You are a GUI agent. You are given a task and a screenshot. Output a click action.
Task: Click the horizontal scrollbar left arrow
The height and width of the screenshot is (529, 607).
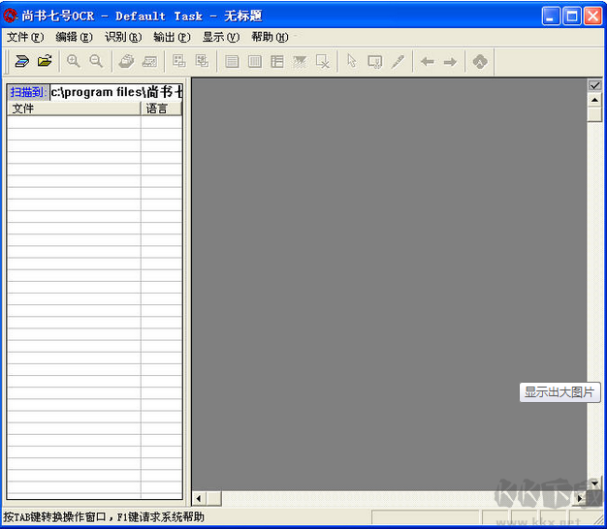pyautogui.click(x=199, y=499)
